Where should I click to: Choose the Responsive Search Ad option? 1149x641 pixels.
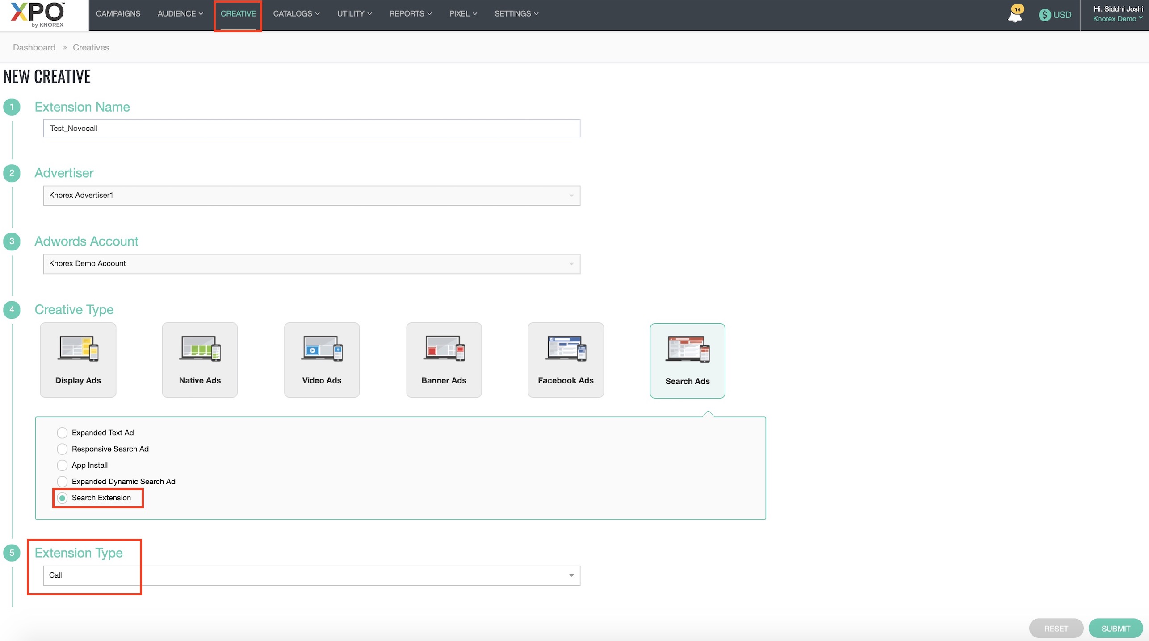pyautogui.click(x=62, y=449)
